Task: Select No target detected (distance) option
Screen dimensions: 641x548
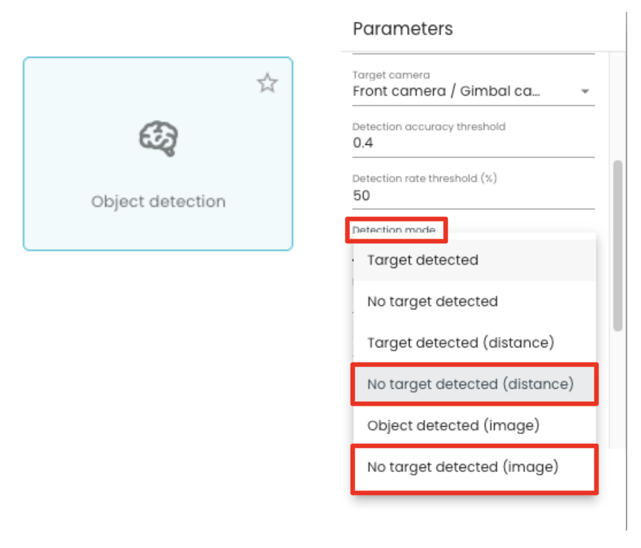Action: (x=475, y=384)
